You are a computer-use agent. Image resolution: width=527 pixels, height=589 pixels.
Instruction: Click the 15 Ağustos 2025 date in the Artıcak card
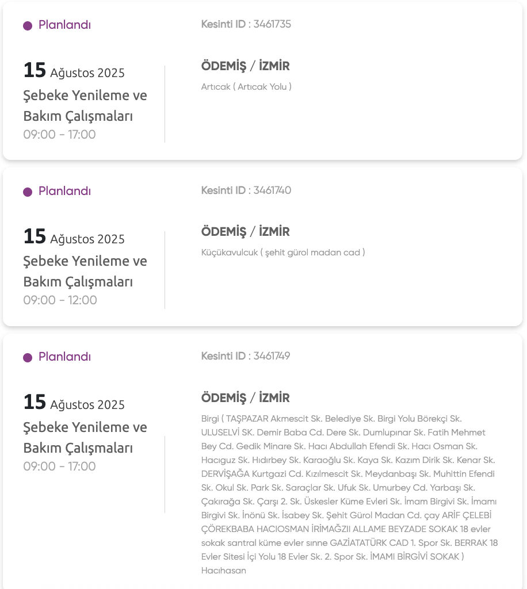(x=74, y=71)
